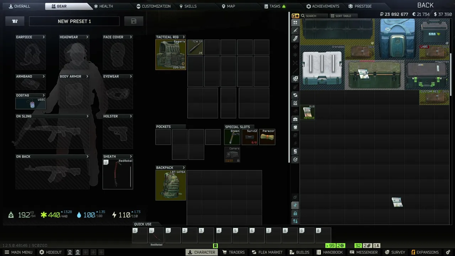Toggle the pin icon in stash sidebar
This screenshot has width=455, height=256.
[x=295, y=205]
